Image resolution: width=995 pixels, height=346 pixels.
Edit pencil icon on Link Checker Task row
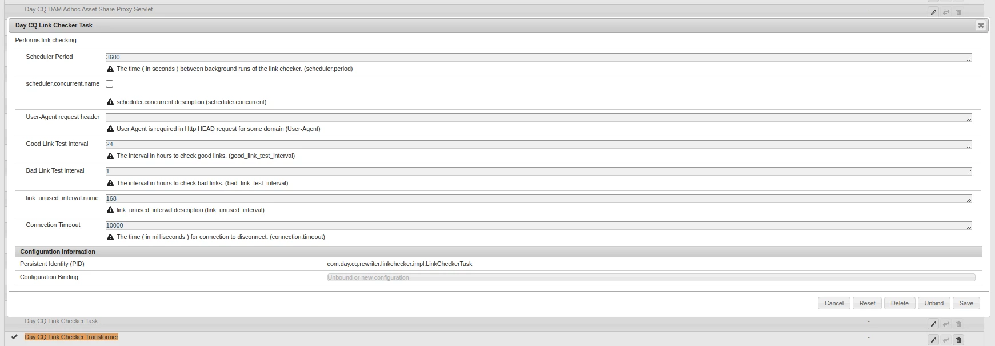pyautogui.click(x=933, y=324)
